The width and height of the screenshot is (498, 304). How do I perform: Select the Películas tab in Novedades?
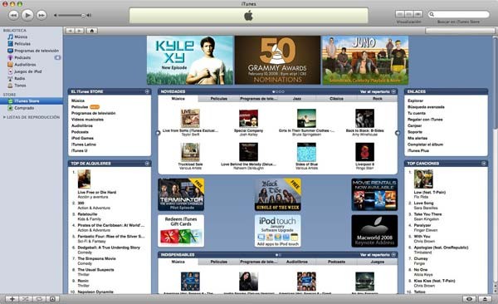click(219, 99)
